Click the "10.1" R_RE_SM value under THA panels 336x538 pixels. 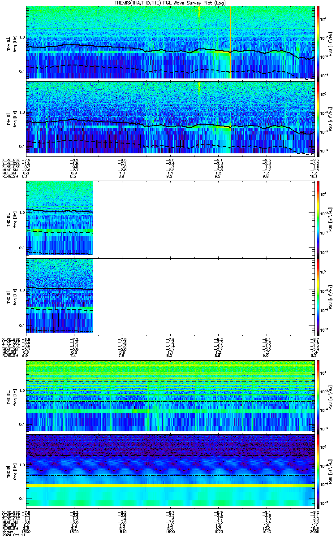(314, 177)
